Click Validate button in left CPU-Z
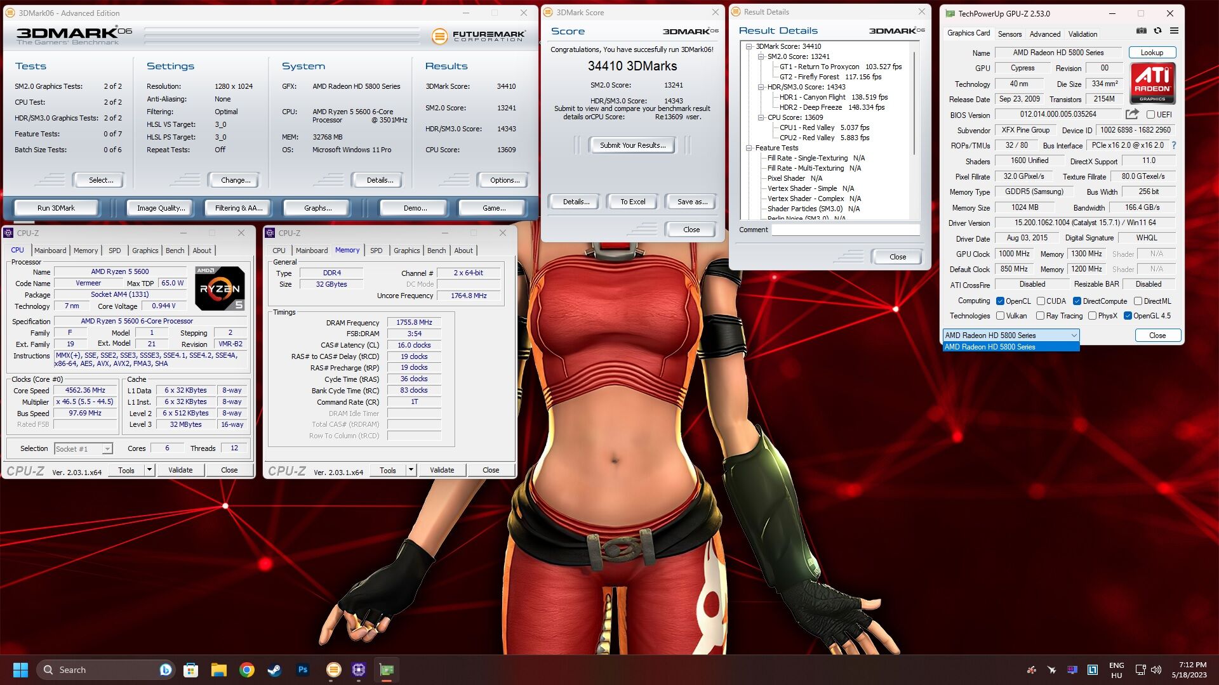This screenshot has width=1219, height=685. (180, 470)
